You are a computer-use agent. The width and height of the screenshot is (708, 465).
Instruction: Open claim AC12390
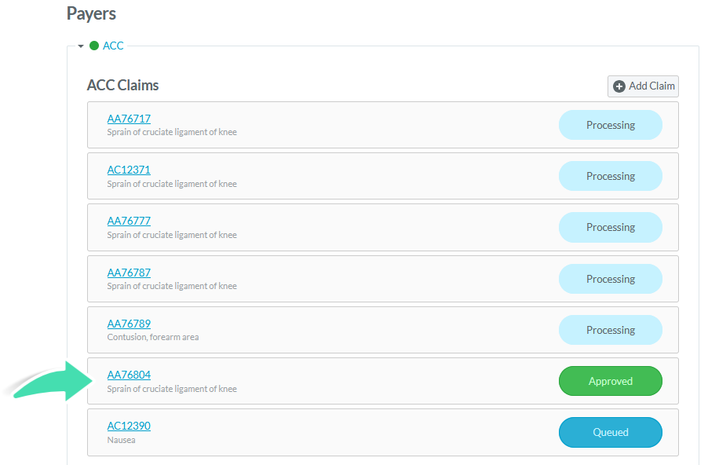coord(129,426)
